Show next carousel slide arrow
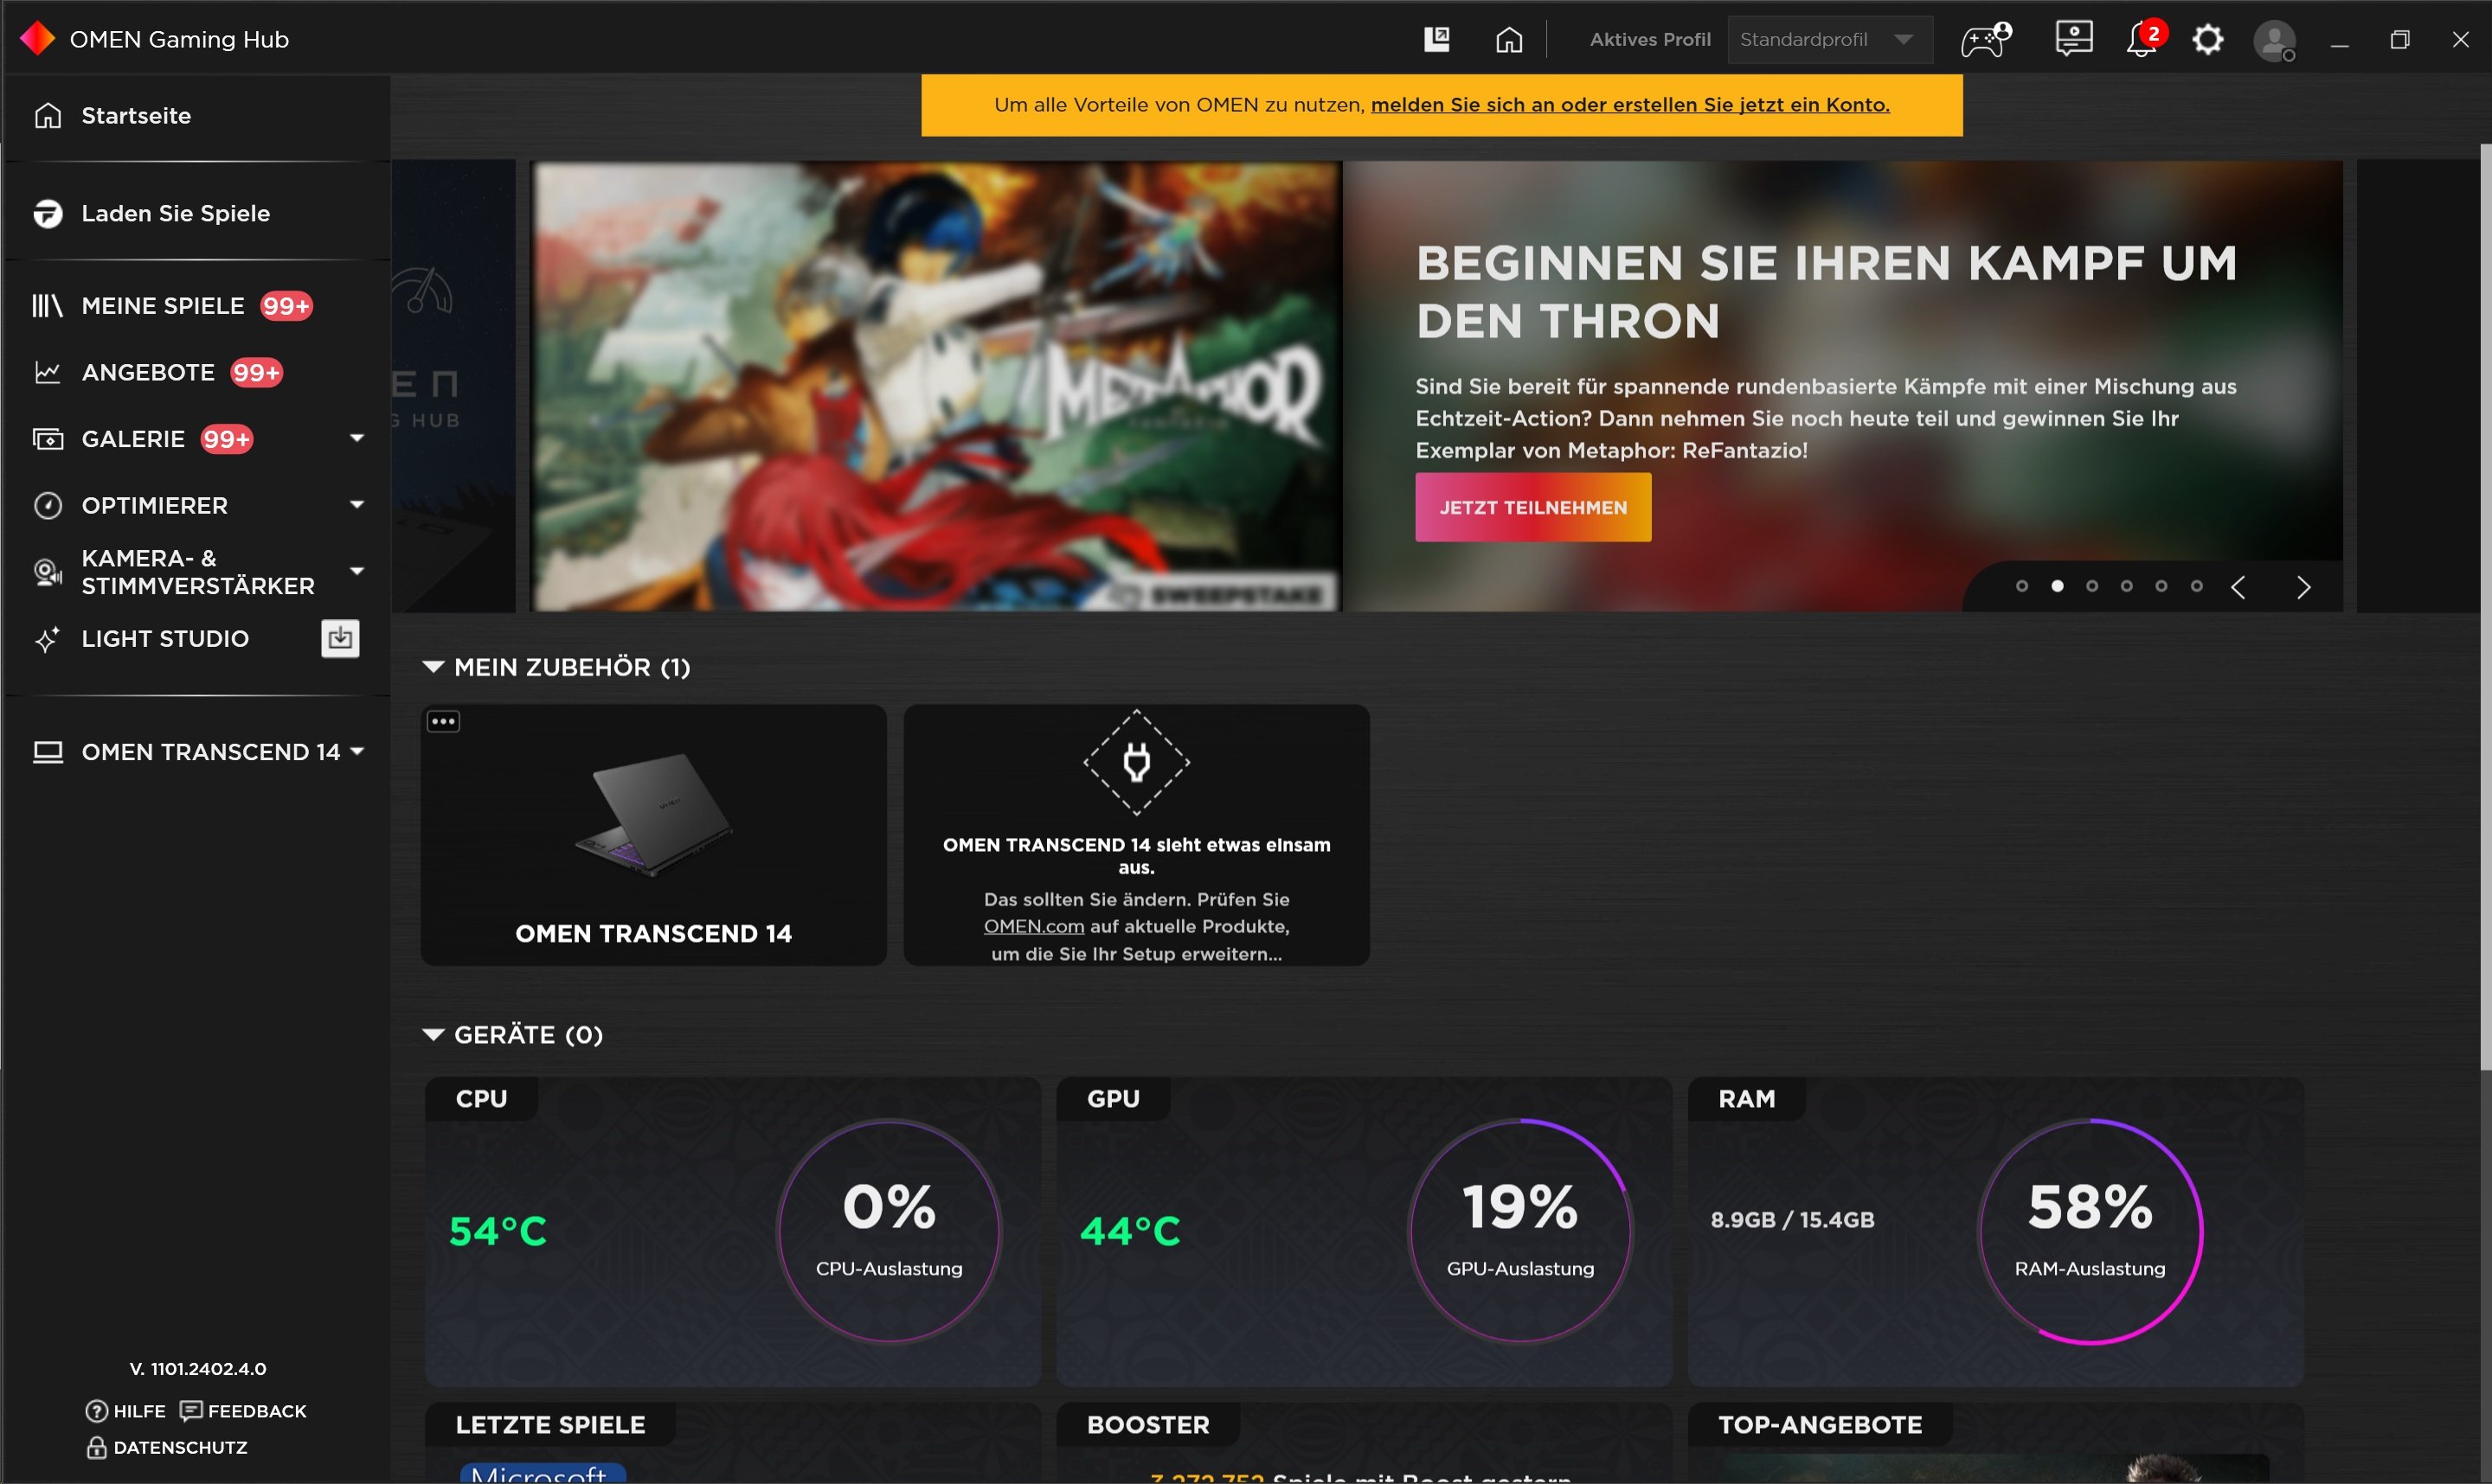The image size is (2492, 1484). coord(2304,587)
